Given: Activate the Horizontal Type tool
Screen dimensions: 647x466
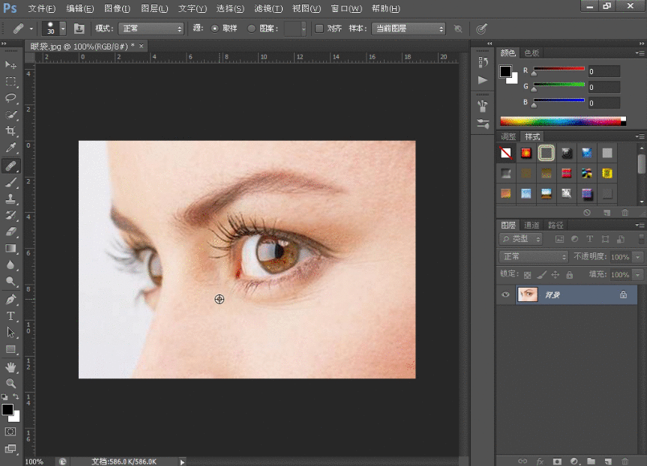Looking at the screenshot, I should click(x=11, y=316).
